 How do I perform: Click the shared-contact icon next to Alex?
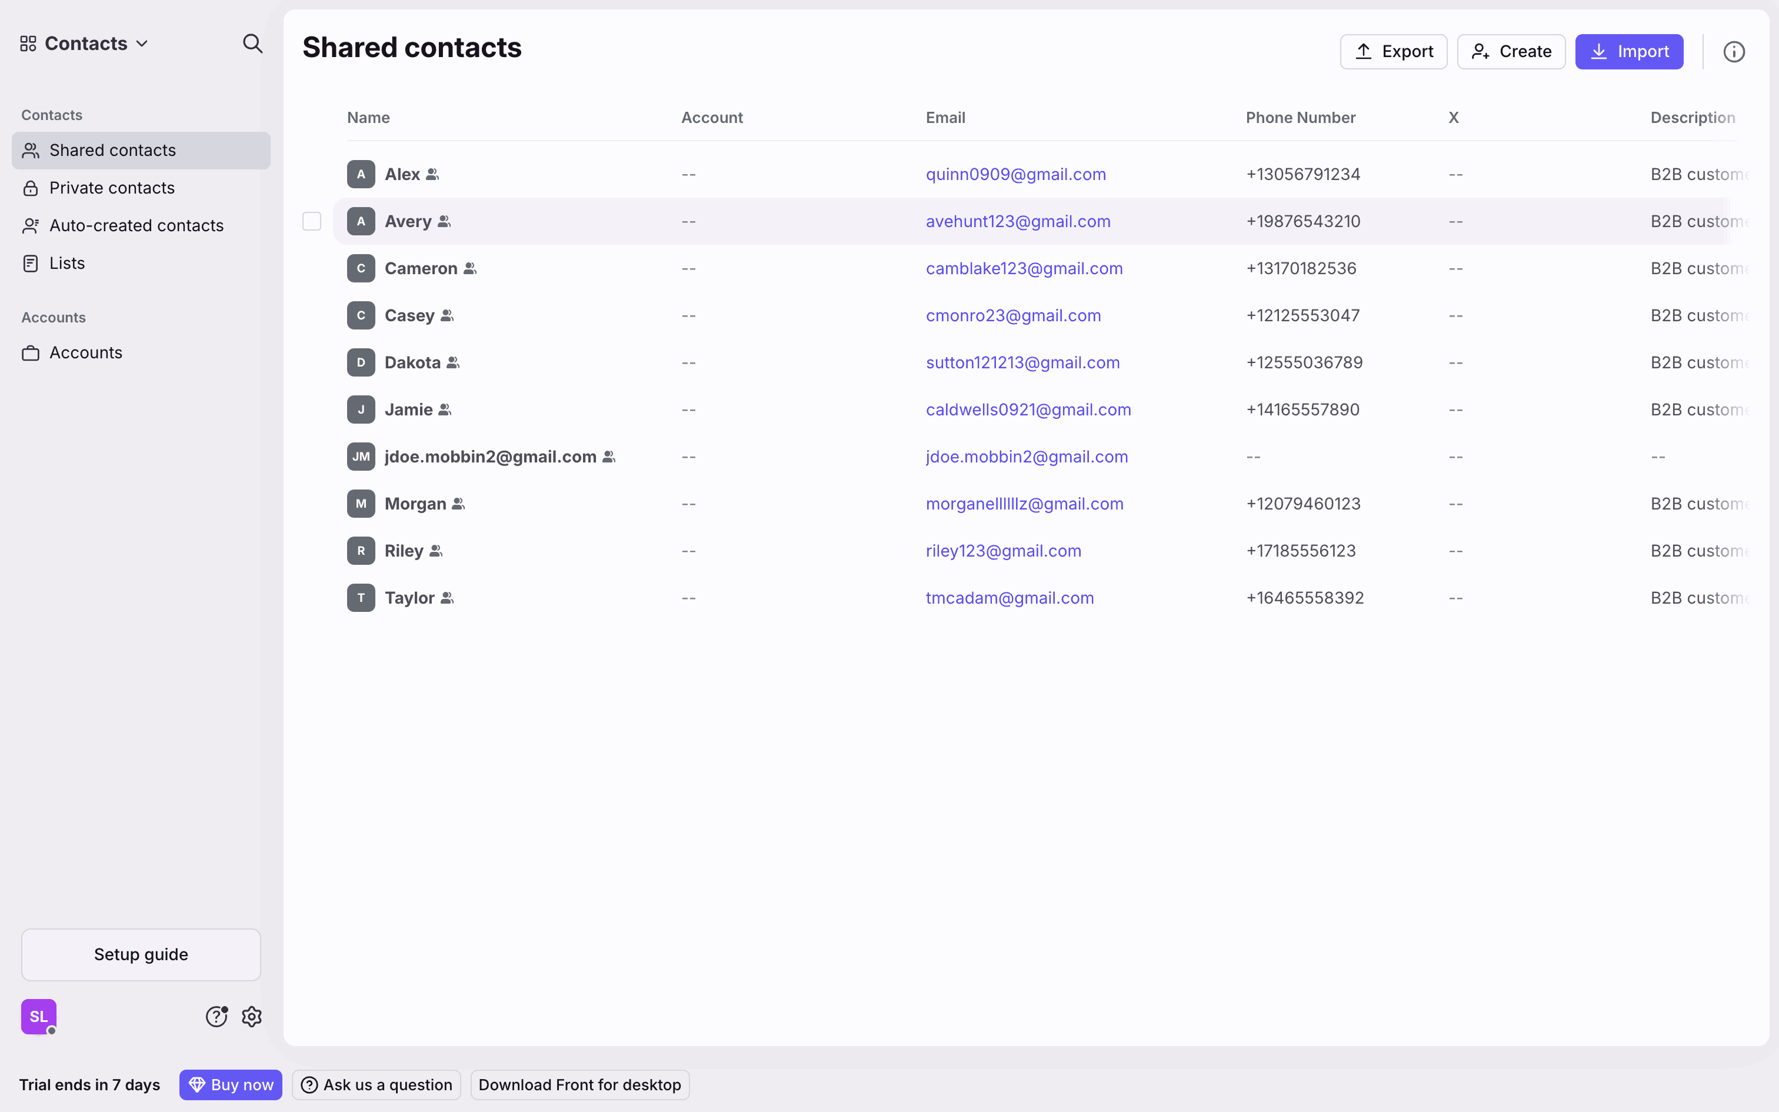pos(432,174)
